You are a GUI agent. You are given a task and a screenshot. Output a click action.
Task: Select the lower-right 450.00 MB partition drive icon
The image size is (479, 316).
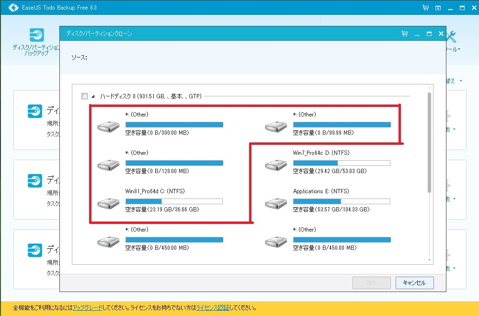click(276, 242)
